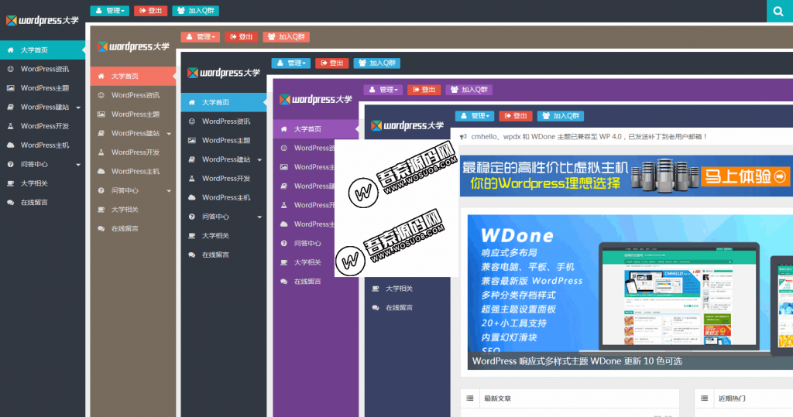Open the 管理 dropdown in the topmost dark bar
This screenshot has height=417, width=793.
click(110, 11)
